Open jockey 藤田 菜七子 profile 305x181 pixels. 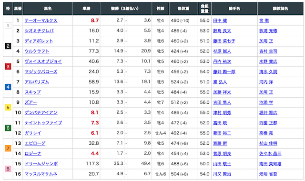224,41
